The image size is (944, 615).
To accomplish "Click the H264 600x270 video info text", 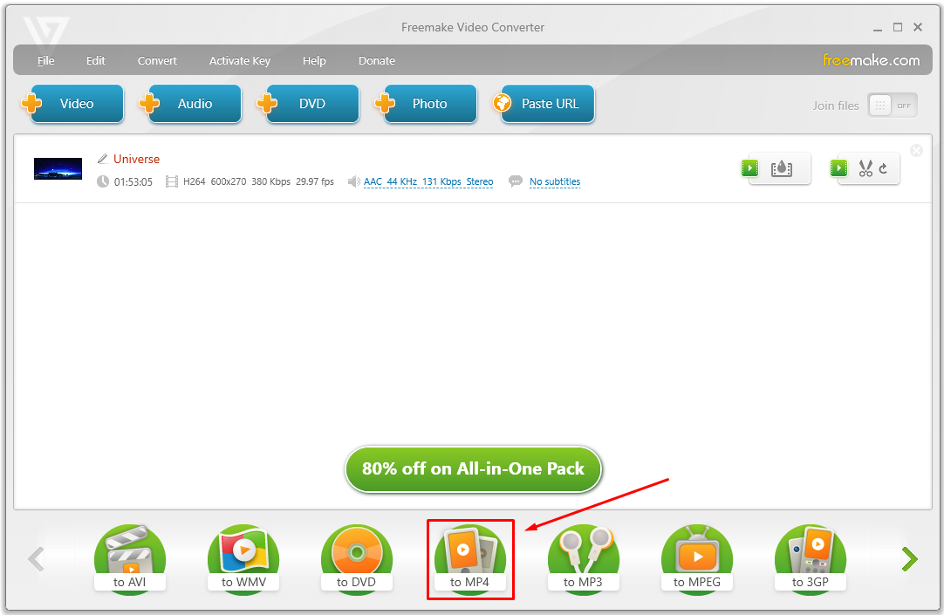I will point(258,181).
